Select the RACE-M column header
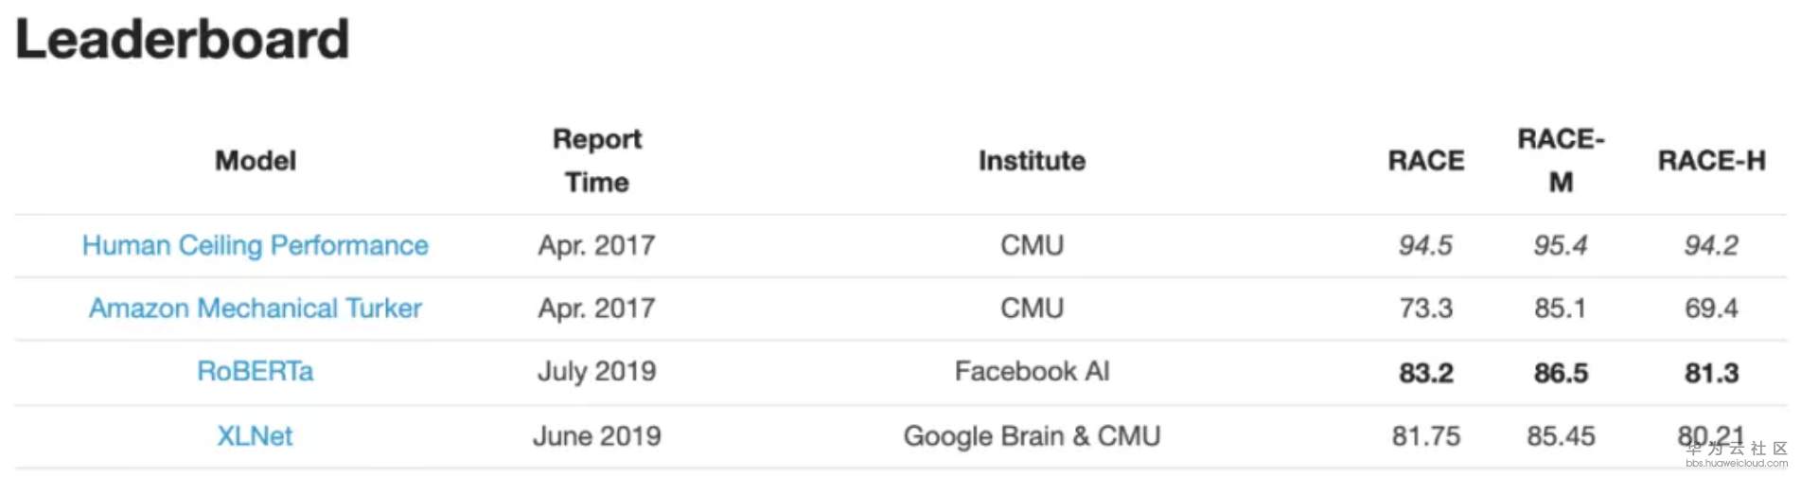This screenshot has width=1801, height=477. (1561, 160)
